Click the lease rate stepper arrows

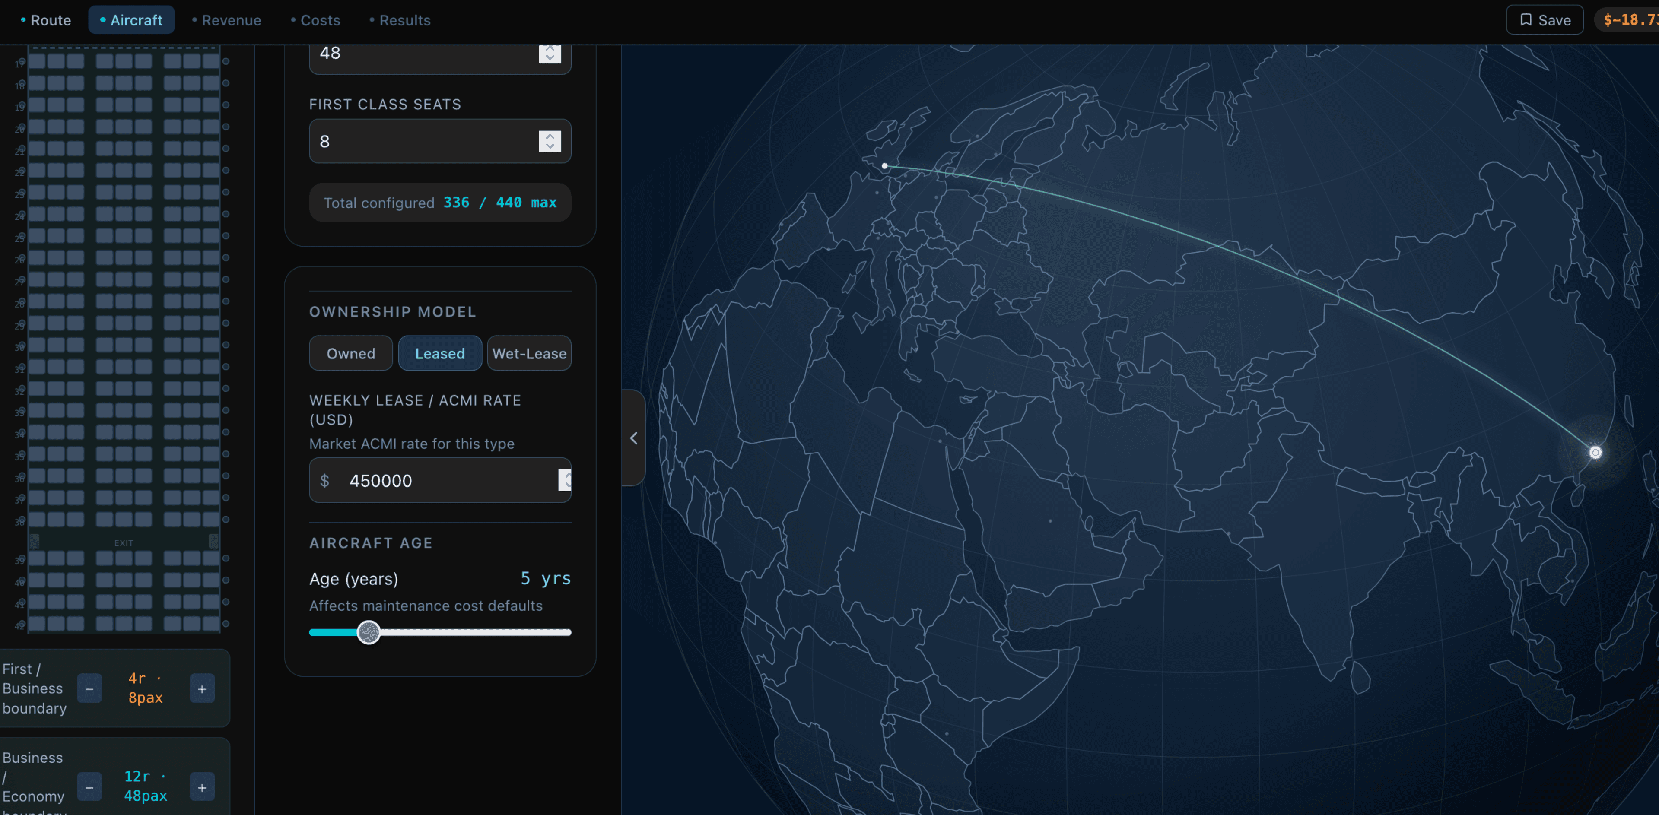565,479
